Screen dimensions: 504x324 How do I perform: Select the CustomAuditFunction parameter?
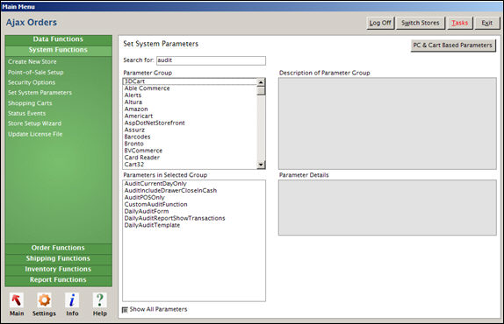pos(194,204)
